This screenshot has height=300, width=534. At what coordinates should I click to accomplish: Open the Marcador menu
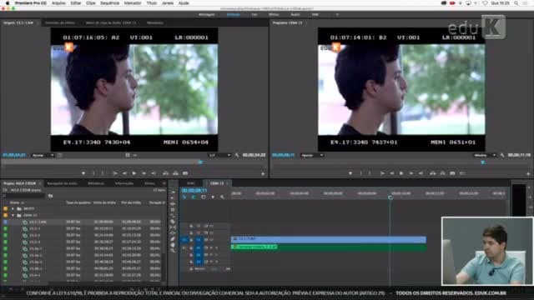133,3
